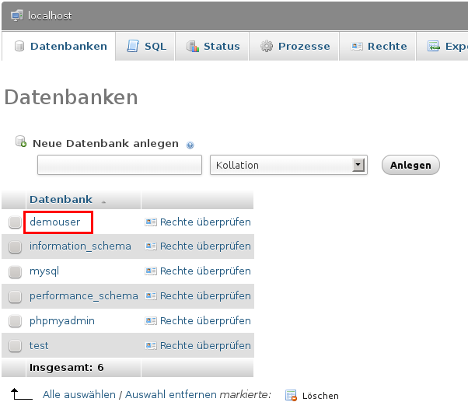Sort by the Datenbank column header

pos(61,199)
